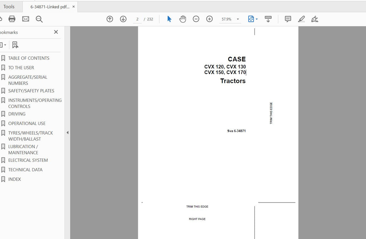Open the Sign document tool
366x239 pixels.
click(315, 19)
